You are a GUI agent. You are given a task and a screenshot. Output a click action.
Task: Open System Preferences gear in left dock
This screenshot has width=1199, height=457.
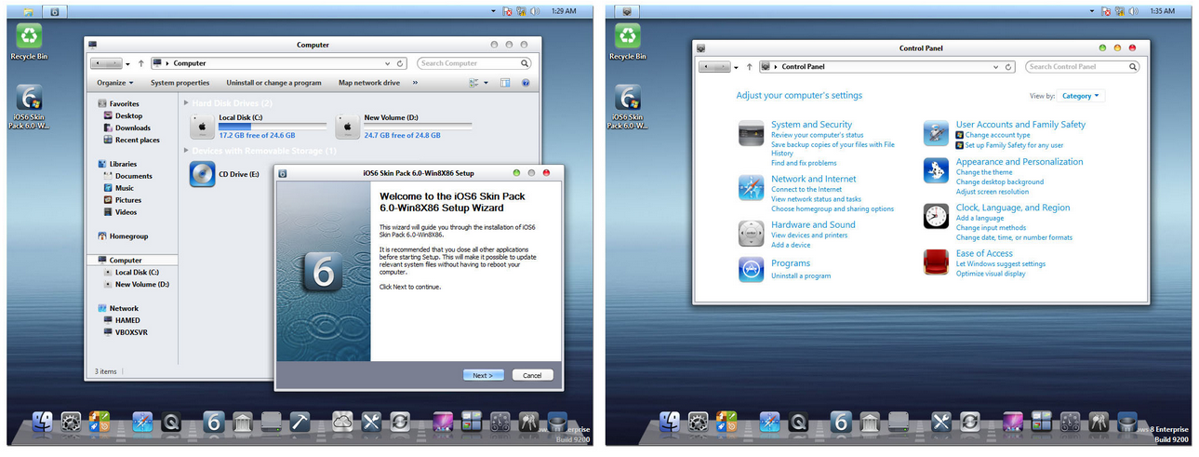tap(71, 423)
